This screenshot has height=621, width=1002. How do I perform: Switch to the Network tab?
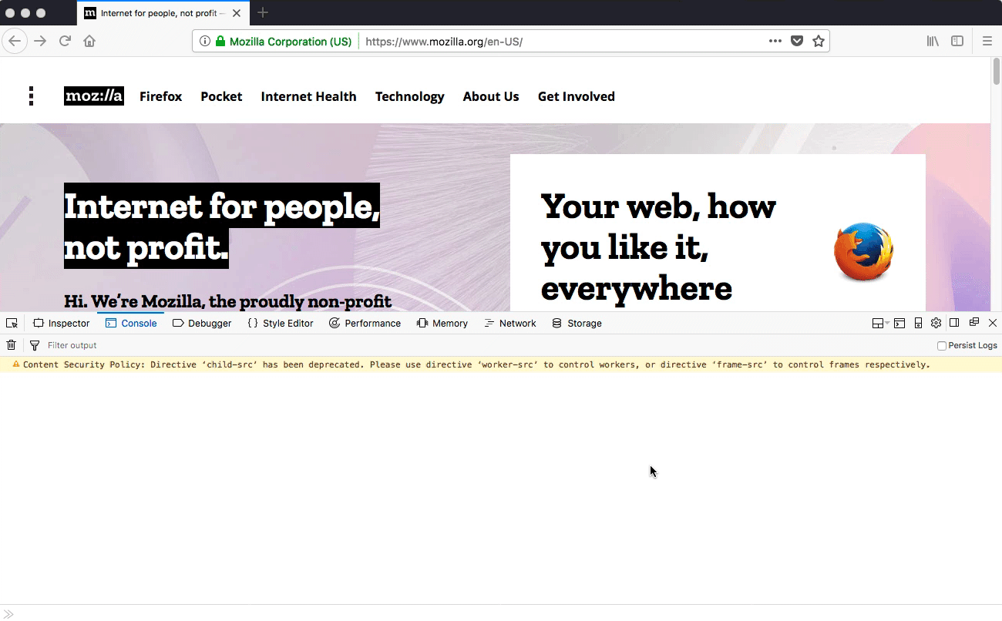coord(510,323)
